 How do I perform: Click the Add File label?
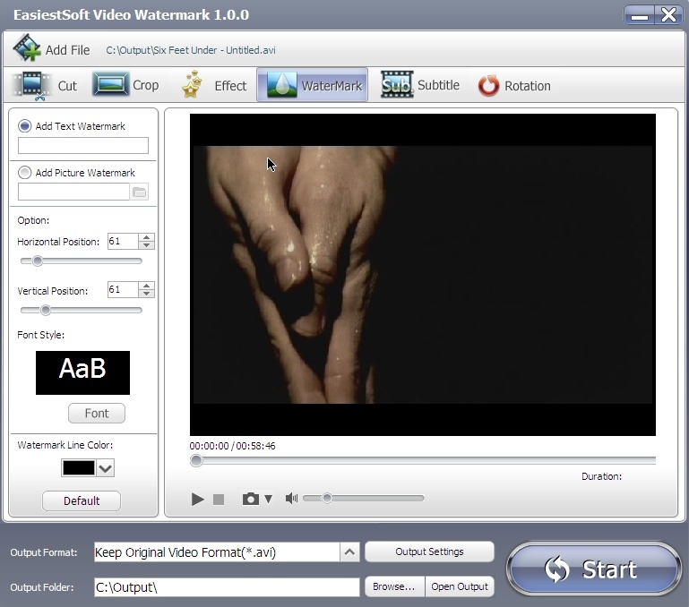(68, 50)
